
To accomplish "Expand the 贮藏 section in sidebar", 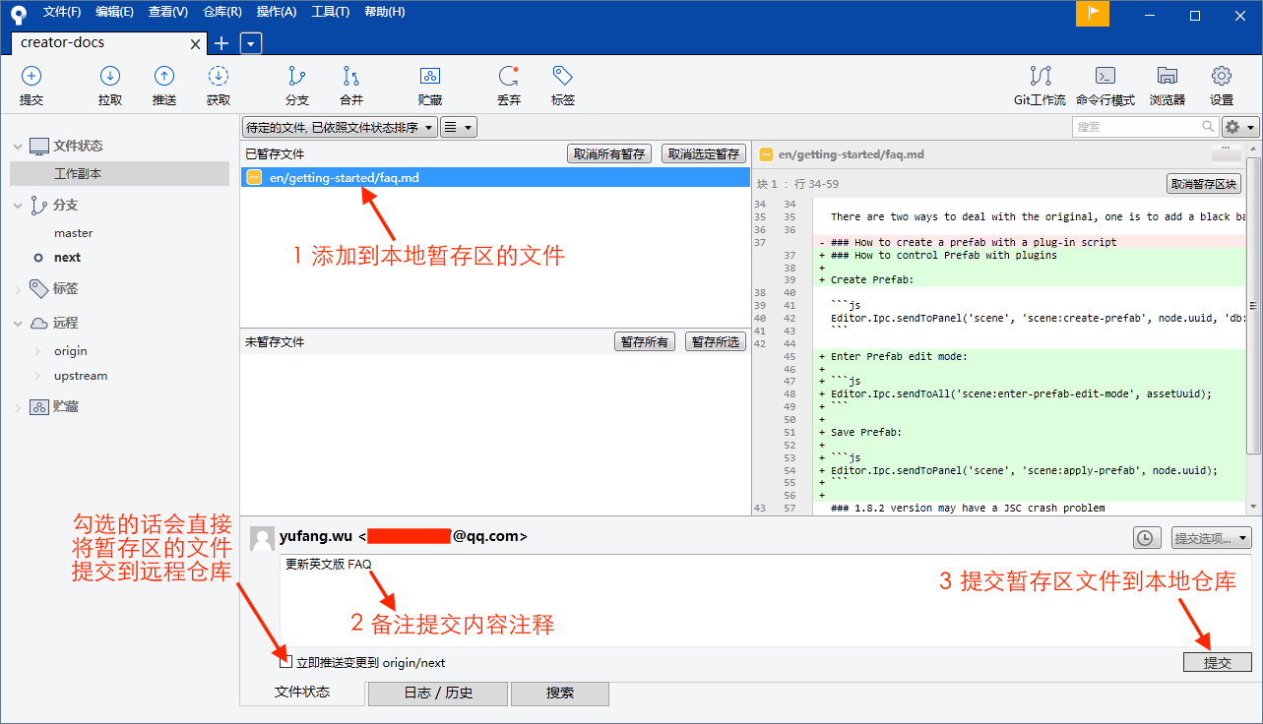I will click(17, 407).
